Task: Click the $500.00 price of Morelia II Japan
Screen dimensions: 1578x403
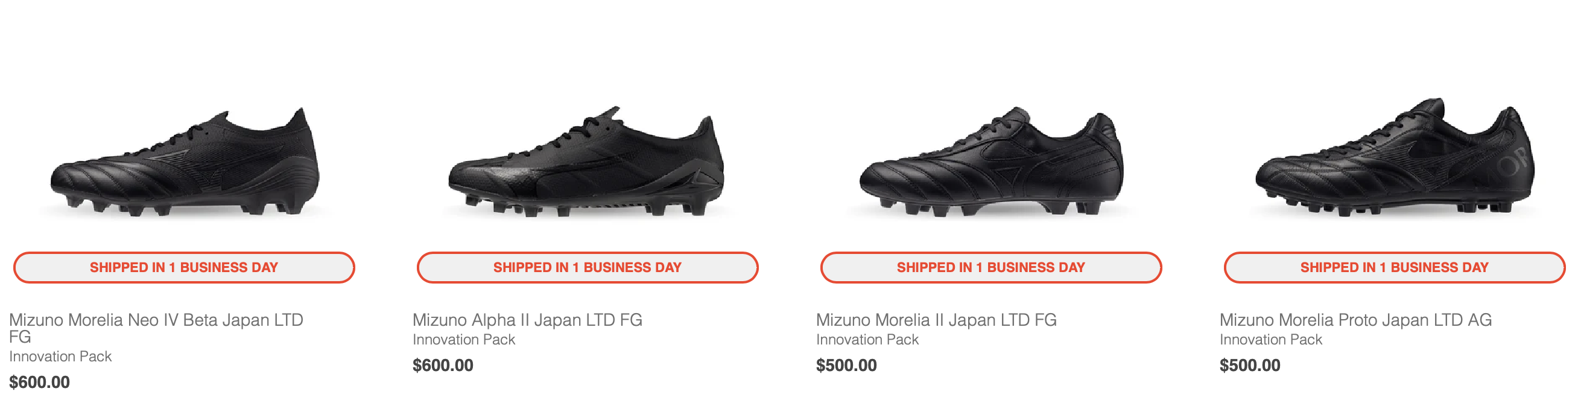Action: pos(846,365)
